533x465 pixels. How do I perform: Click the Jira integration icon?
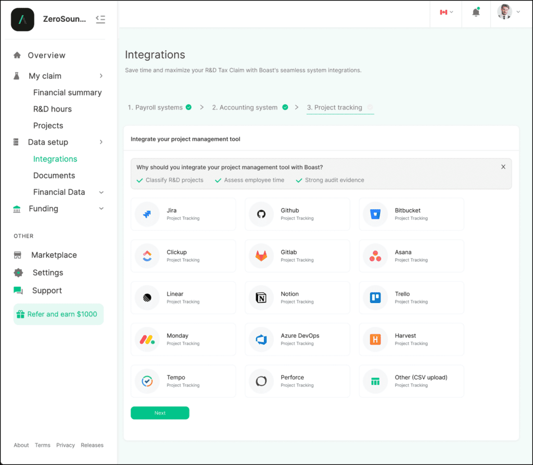(x=147, y=214)
